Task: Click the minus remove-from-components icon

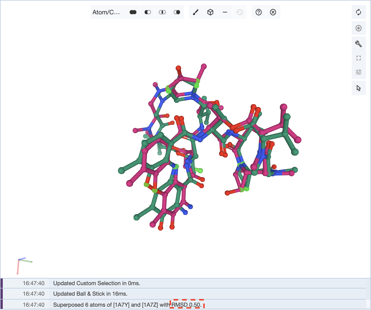Action: tap(225, 12)
